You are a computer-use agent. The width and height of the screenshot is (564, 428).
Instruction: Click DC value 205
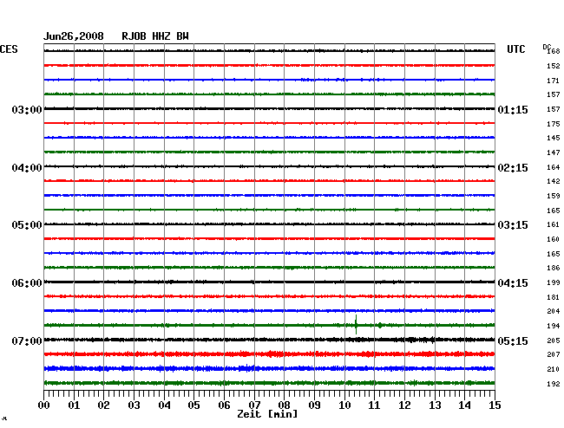554,340
